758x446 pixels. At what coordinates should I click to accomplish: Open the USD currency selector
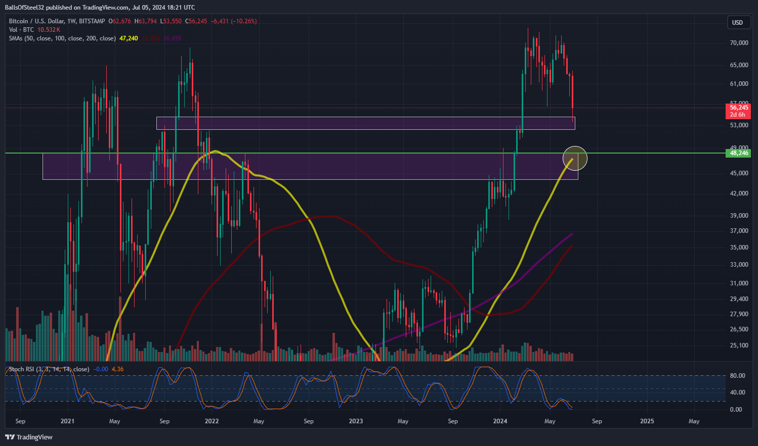click(x=737, y=22)
